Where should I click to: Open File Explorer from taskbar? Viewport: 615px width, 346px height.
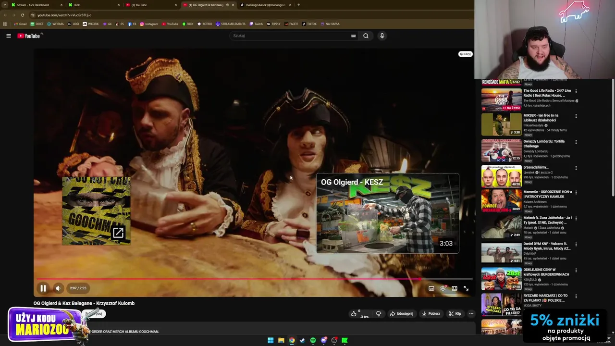pos(281,340)
